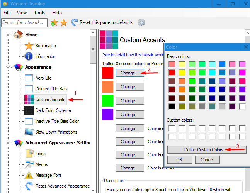Click Define Custom Colors button
Image resolution: width=250 pixels, height=193 pixels.
pyautogui.click(x=207, y=150)
